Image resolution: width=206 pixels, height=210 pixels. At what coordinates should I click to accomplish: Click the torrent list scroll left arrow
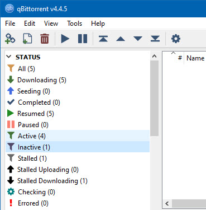167,203
